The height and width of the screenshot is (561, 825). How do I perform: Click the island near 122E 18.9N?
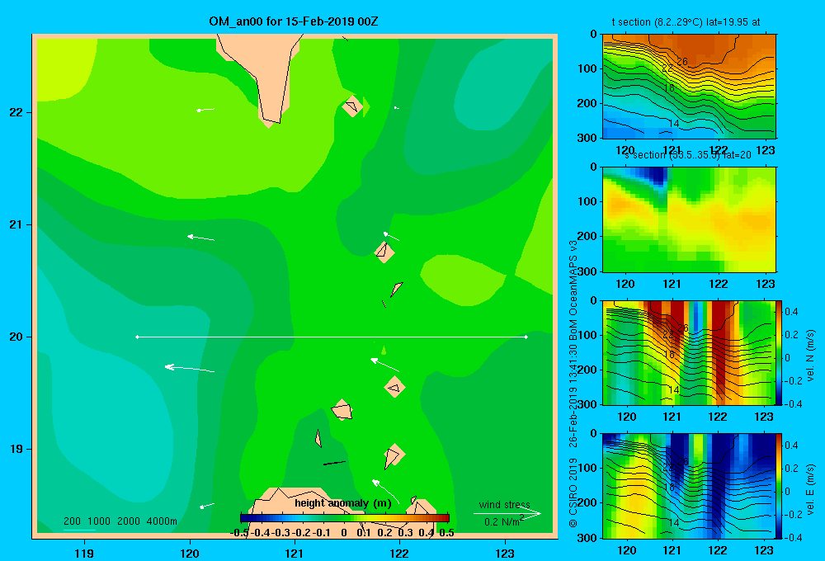(x=394, y=455)
